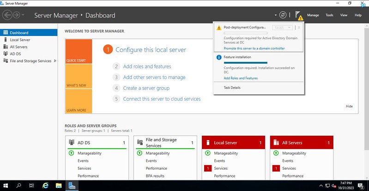Screen dimensions: 369x191
Task: Open taskbar search magnifier
Action: (x=19, y=185)
